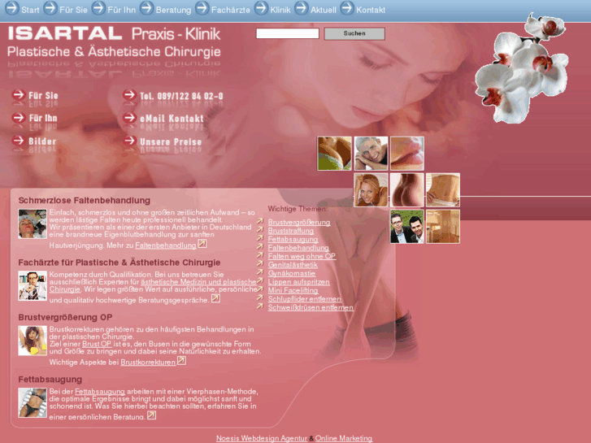Click the small arrow before Schweißdrüsen entfernen

(259, 306)
